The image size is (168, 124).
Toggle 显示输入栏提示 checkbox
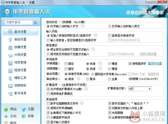click(x=48, y=122)
